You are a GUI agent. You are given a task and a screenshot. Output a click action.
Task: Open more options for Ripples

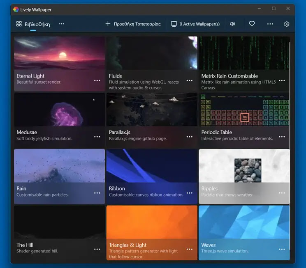click(282, 193)
